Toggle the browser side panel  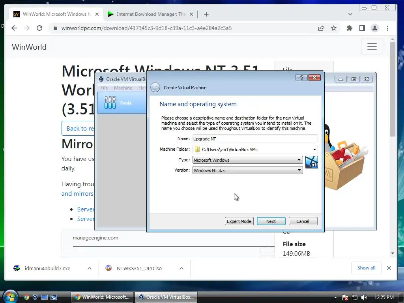(362, 28)
